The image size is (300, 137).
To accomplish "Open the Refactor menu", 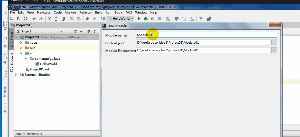I will (86, 12).
